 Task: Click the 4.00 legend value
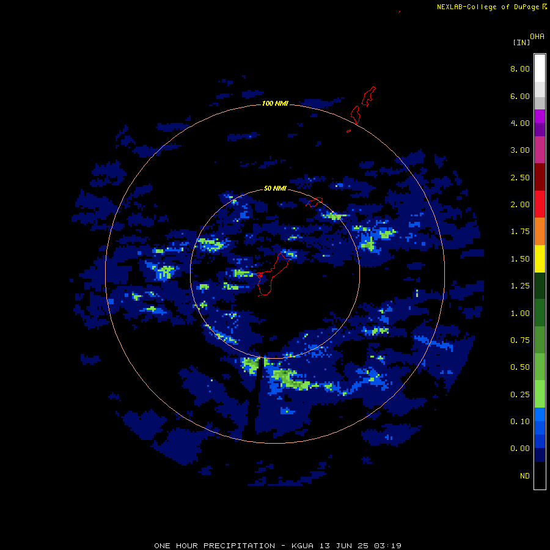[520, 123]
